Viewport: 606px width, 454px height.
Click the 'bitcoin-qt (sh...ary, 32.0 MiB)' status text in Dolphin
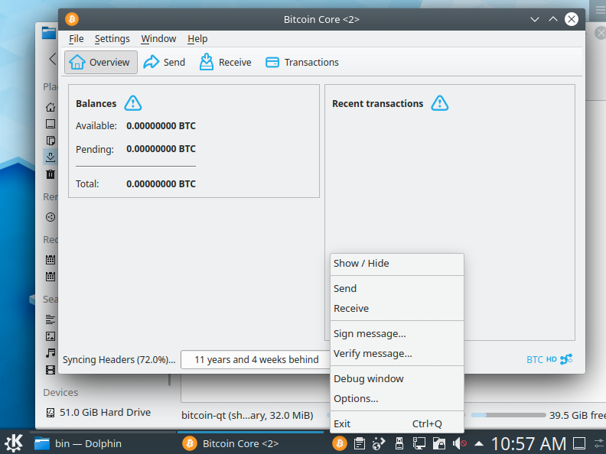click(x=247, y=416)
